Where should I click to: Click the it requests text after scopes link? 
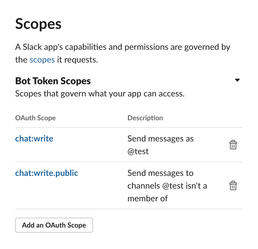pyautogui.click(x=78, y=60)
